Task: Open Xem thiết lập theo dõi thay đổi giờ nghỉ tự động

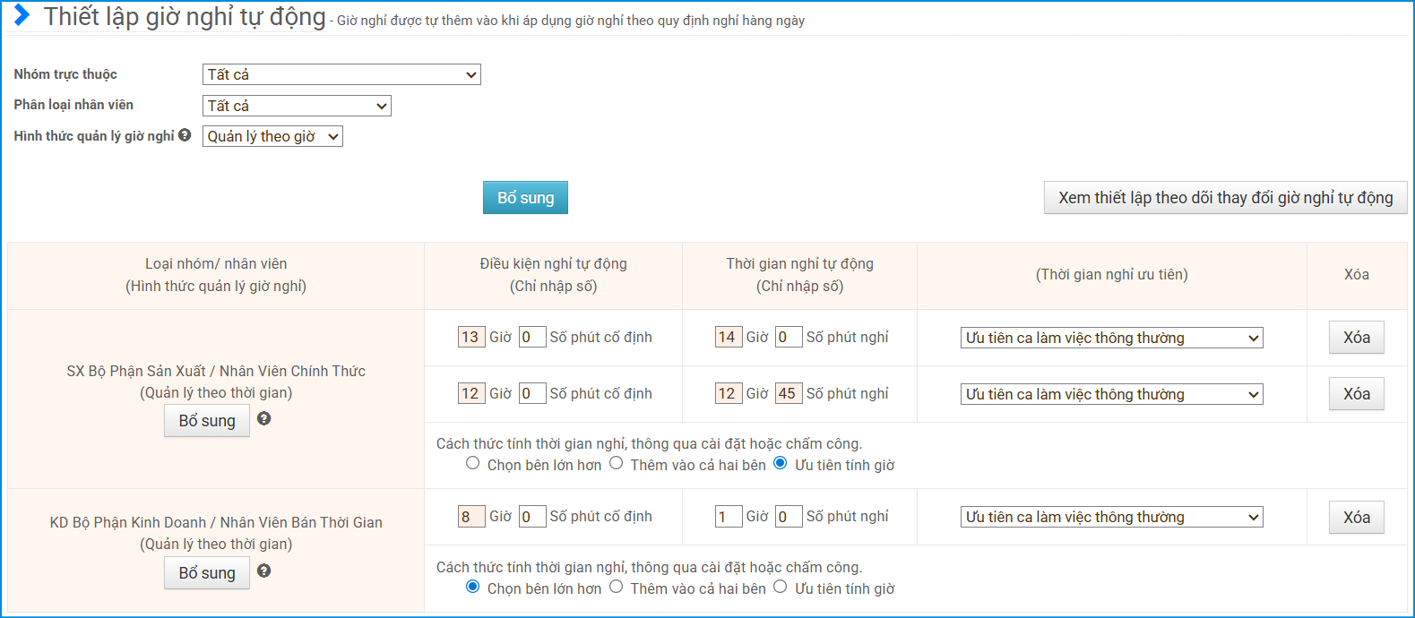Action: 1225,198
